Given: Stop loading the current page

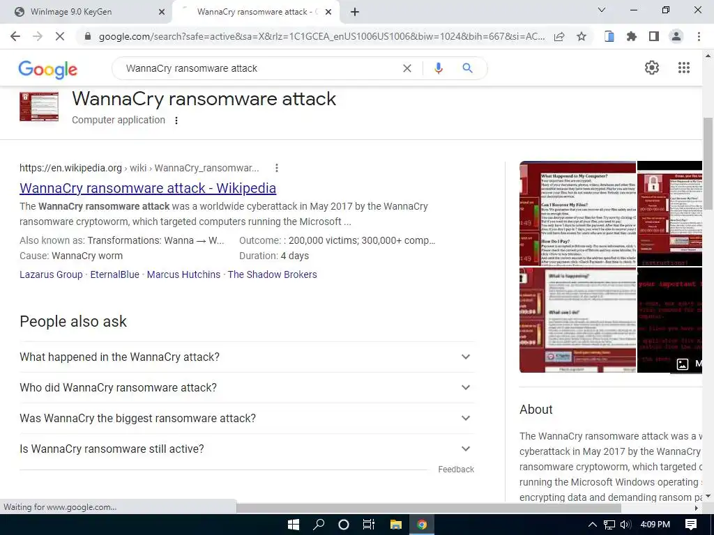Looking at the screenshot, I should (x=60, y=36).
